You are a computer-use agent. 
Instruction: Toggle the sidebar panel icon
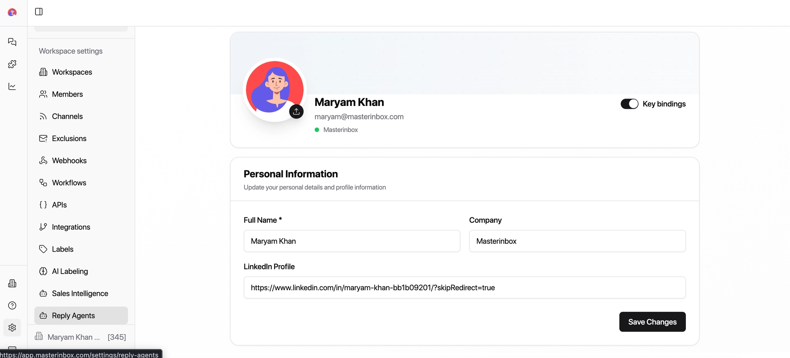click(39, 12)
